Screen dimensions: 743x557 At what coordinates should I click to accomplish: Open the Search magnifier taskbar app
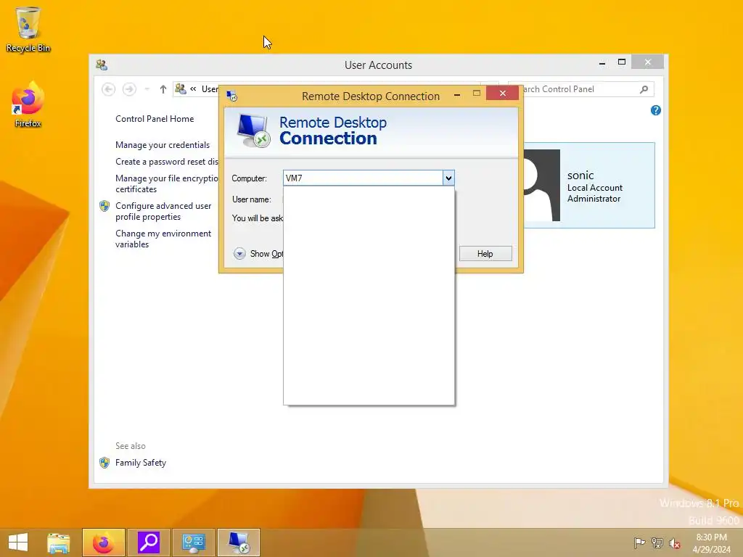click(148, 542)
